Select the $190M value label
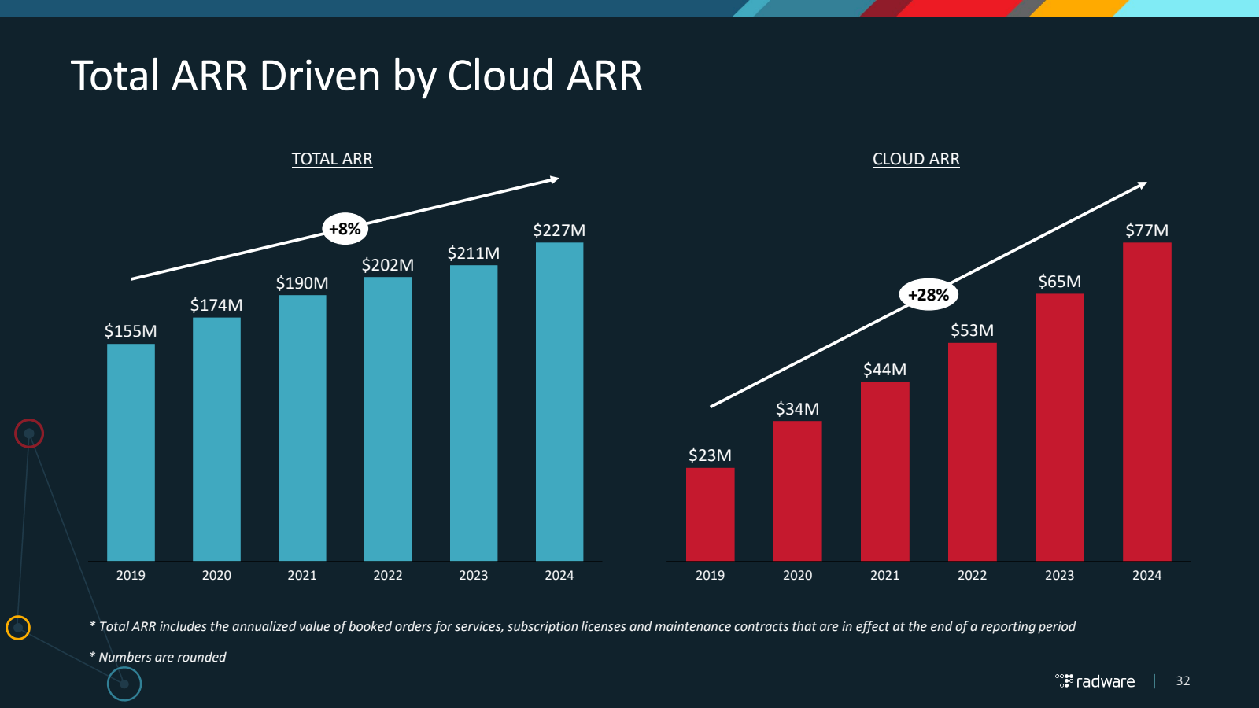Image resolution: width=1259 pixels, height=708 pixels. point(302,283)
